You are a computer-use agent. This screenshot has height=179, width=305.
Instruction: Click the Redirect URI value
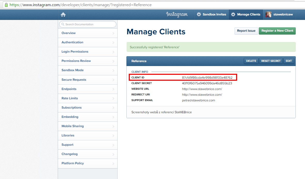(202, 95)
